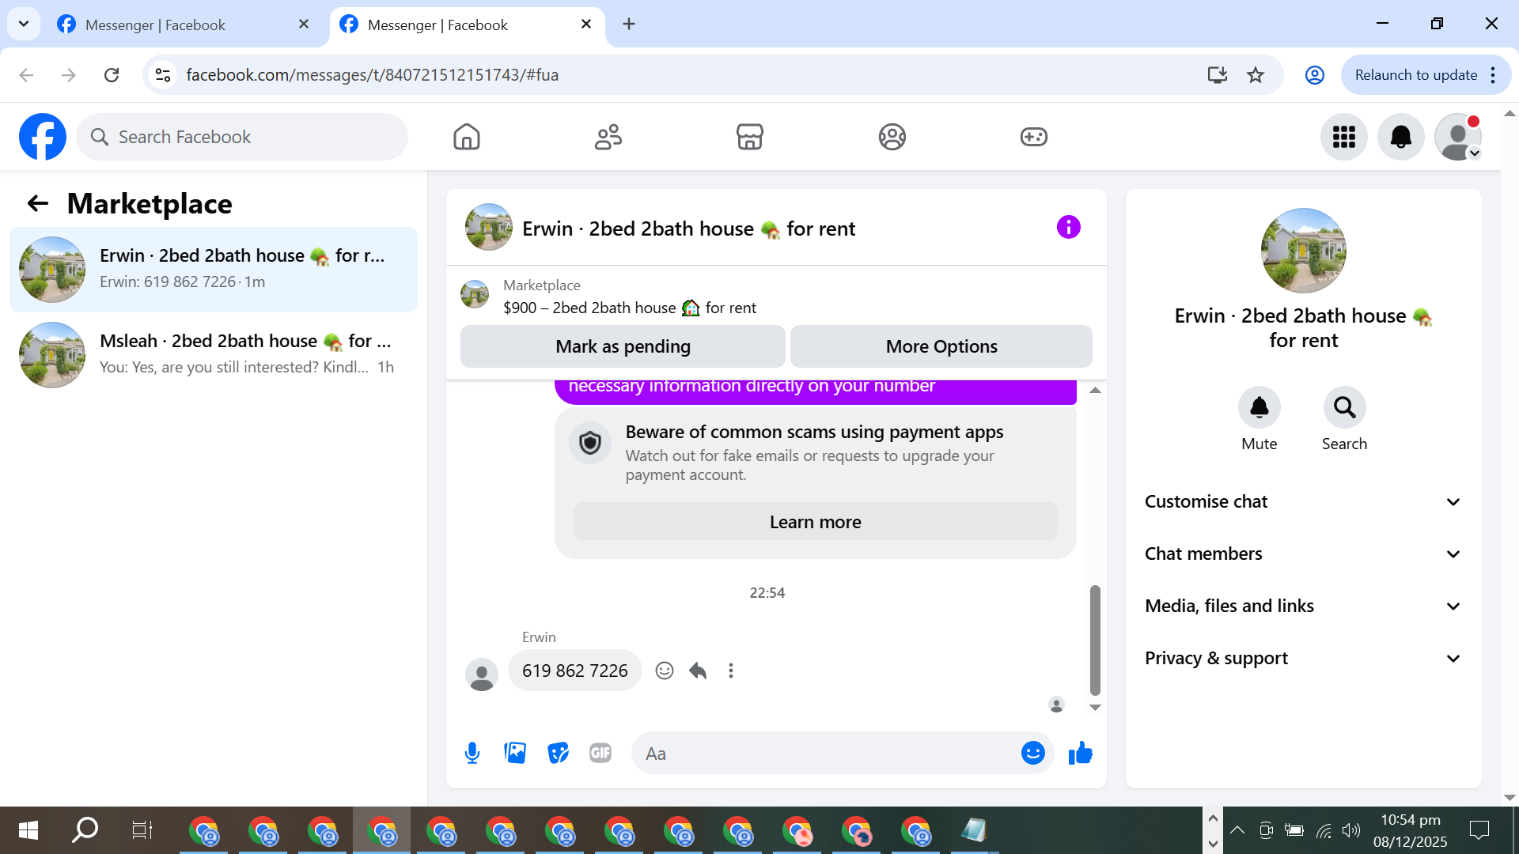This screenshot has height=854, width=1519.
Task: Open the tab search dropdown arrow
Action: pyautogui.click(x=24, y=24)
